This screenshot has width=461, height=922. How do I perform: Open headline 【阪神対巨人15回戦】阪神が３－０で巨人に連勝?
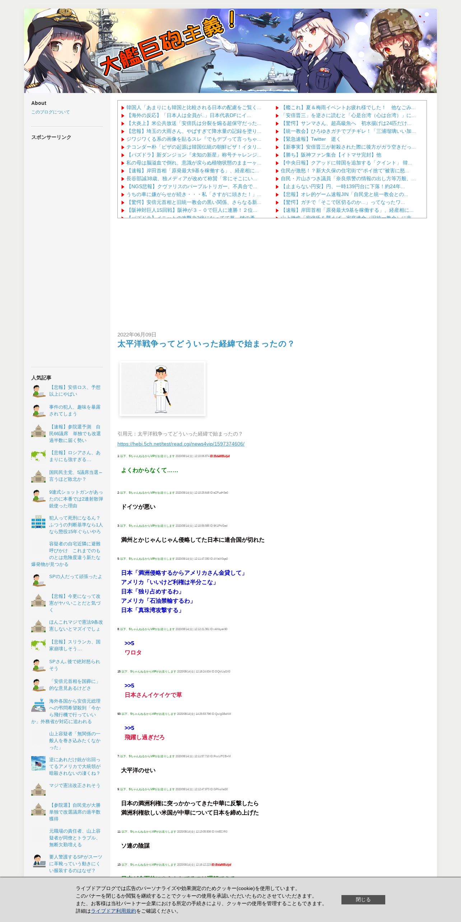191,210
